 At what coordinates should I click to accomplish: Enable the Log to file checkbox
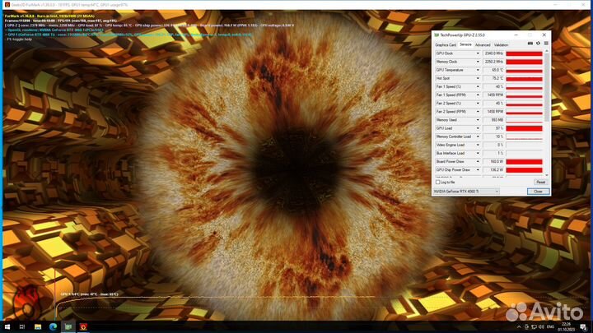click(x=437, y=182)
